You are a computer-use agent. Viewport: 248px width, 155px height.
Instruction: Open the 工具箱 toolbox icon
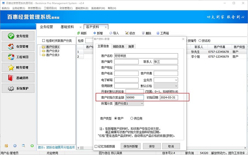[158, 33]
